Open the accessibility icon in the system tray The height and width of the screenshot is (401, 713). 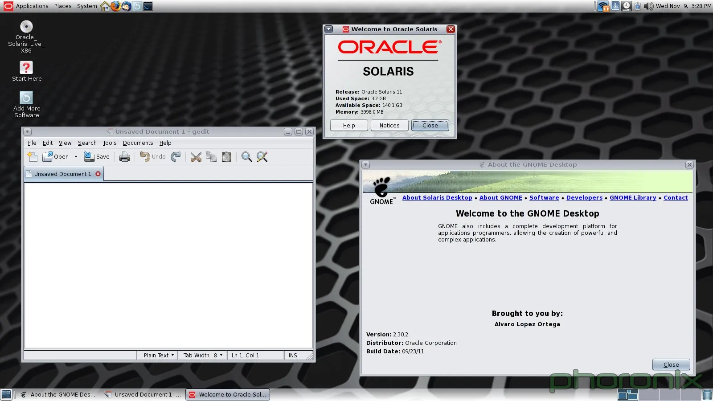click(x=615, y=6)
